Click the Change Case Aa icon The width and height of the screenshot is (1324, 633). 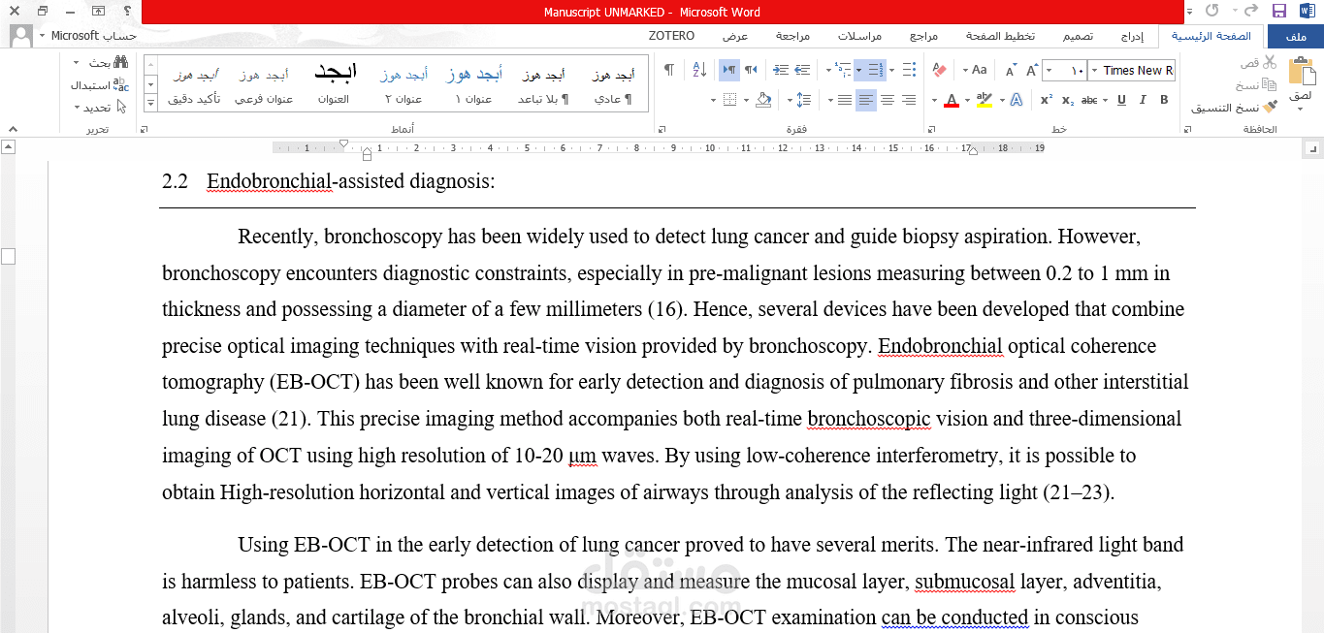(x=979, y=70)
